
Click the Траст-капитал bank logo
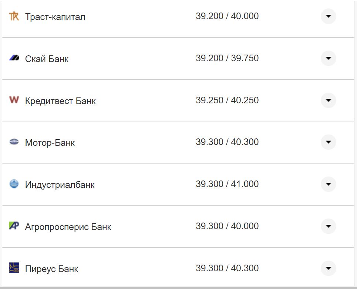tap(14, 16)
